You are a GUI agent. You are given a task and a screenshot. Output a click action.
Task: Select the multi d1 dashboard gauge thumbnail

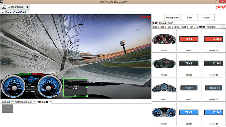[x=164, y=40]
